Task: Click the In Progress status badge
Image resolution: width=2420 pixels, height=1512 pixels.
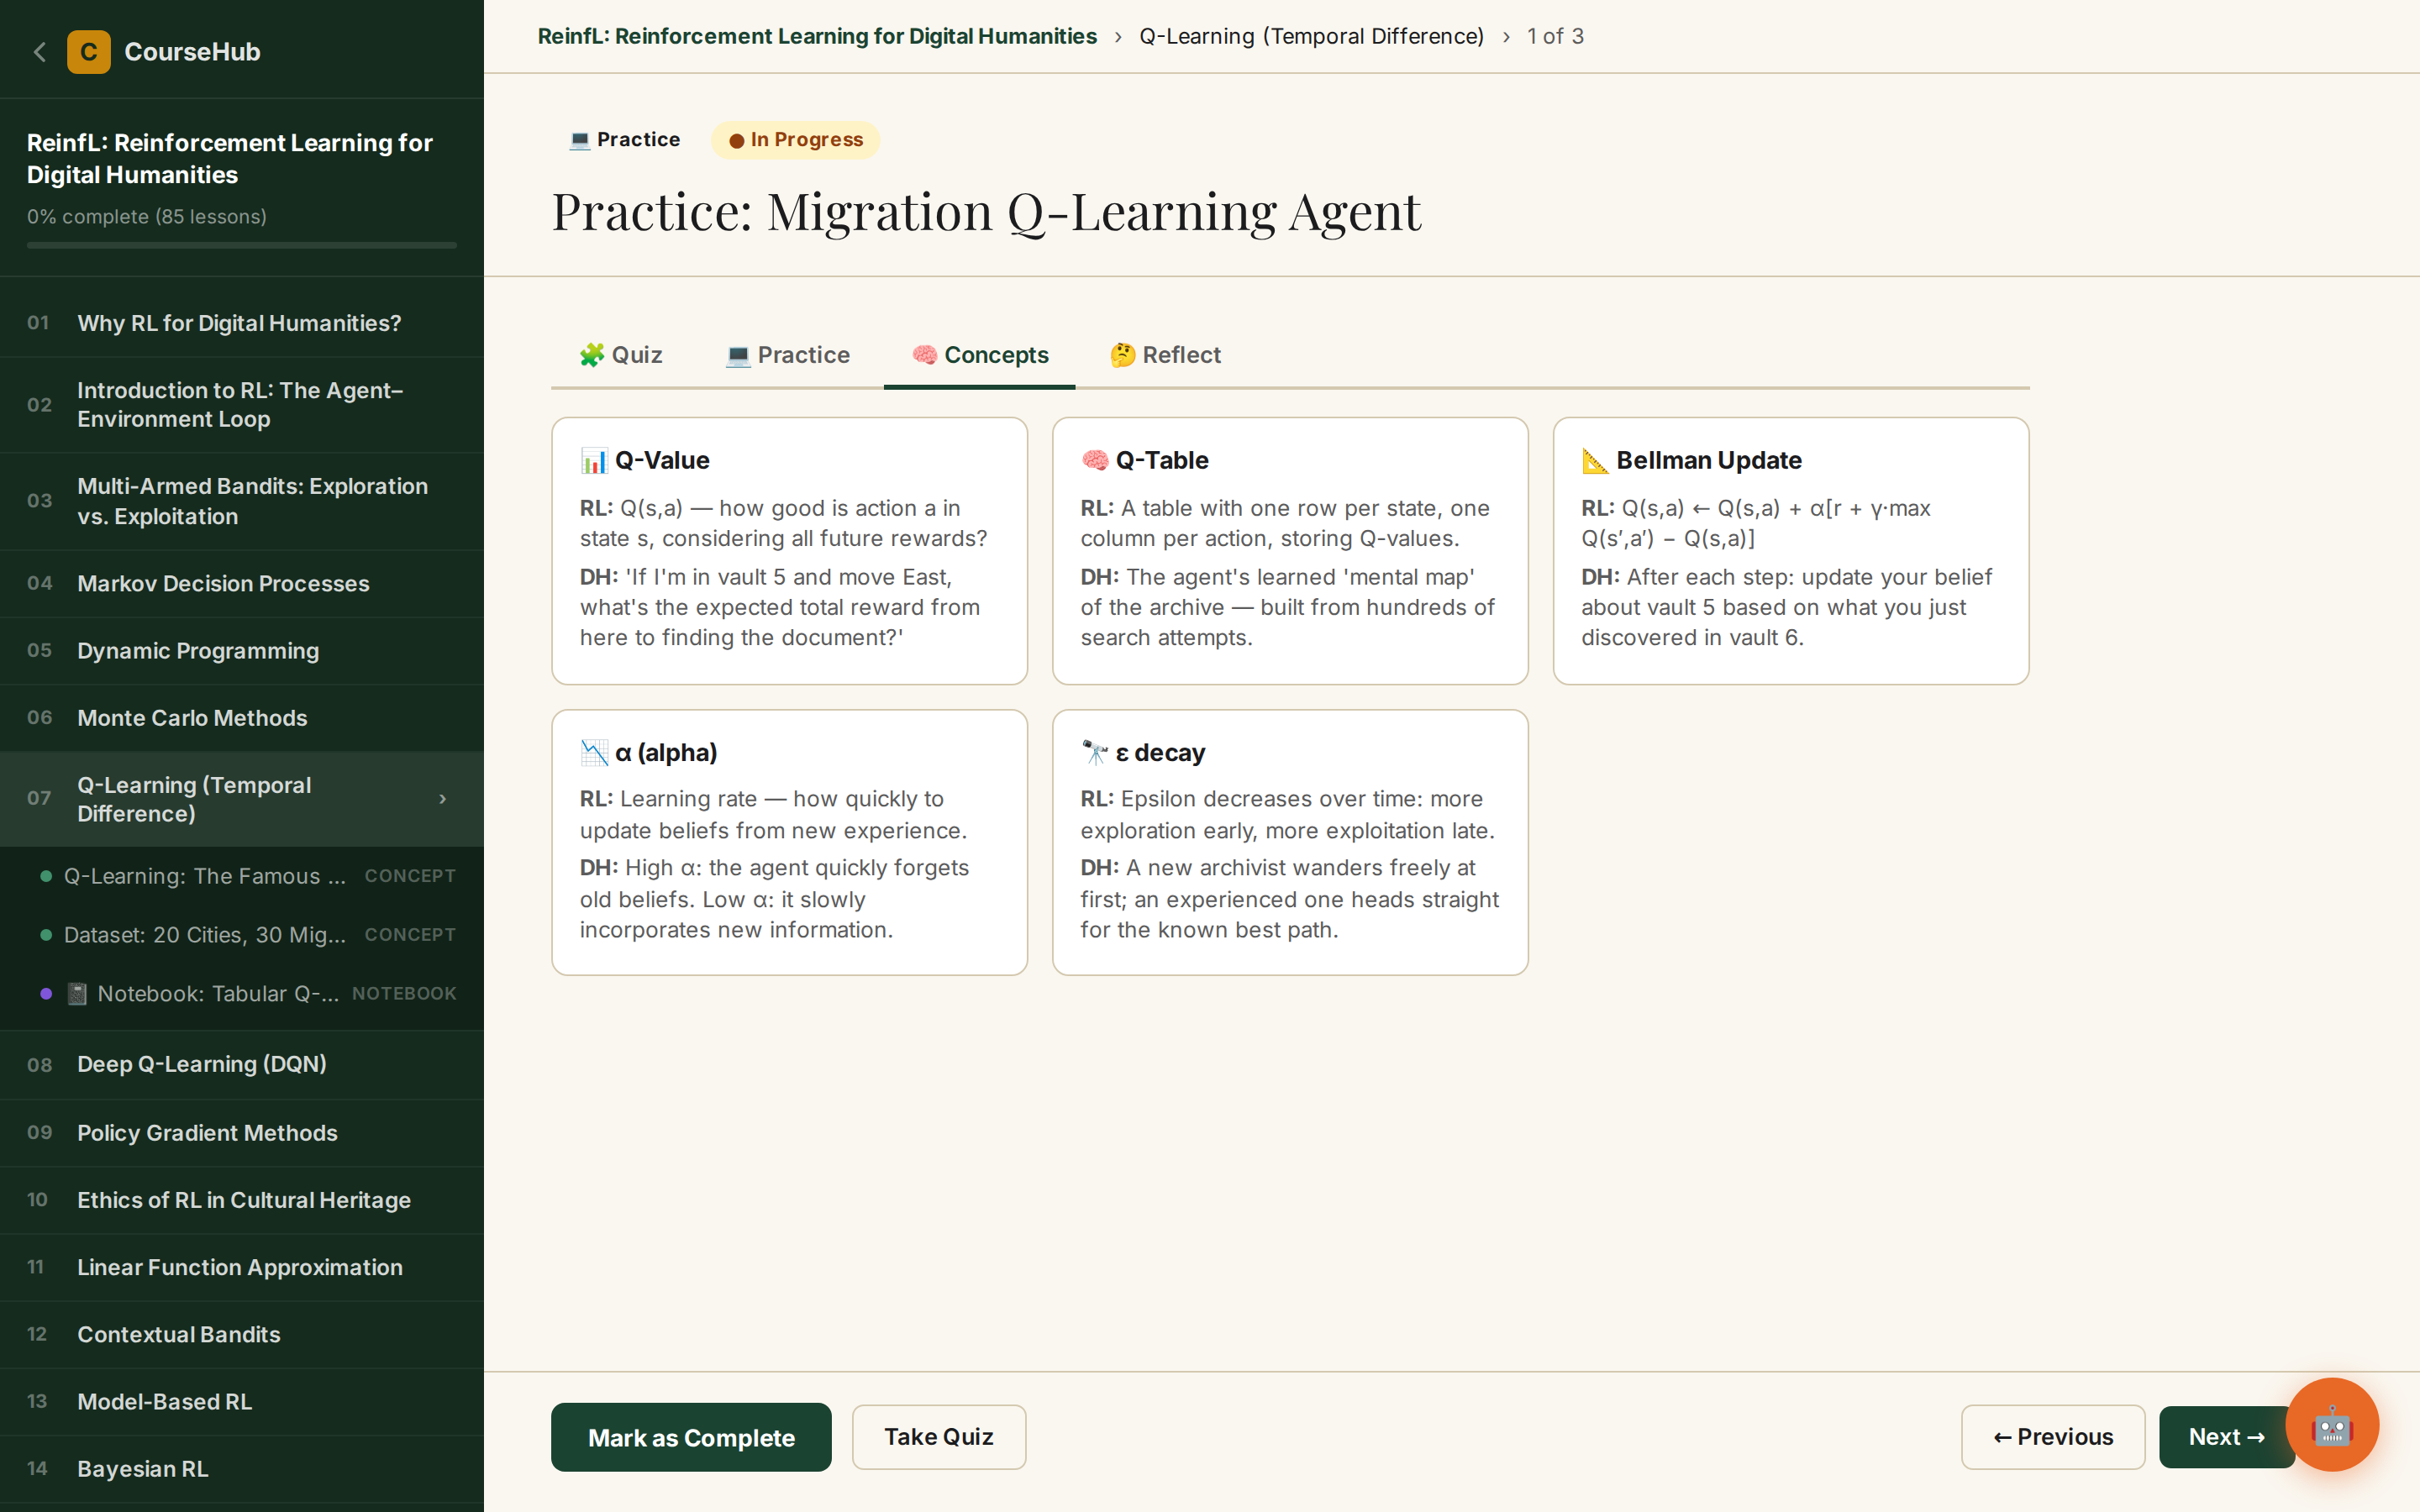Action: point(796,140)
